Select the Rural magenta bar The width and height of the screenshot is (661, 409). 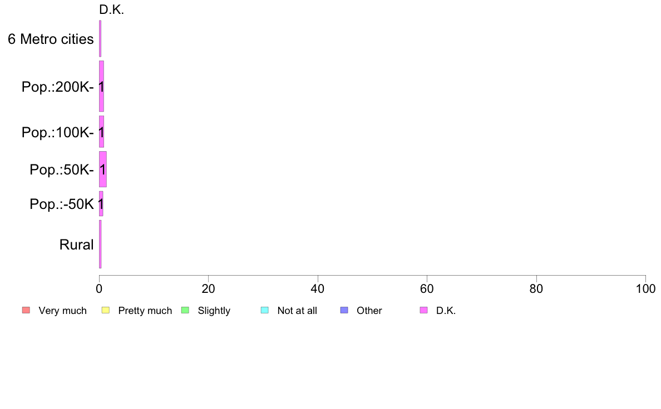pyautogui.click(x=100, y=245)
